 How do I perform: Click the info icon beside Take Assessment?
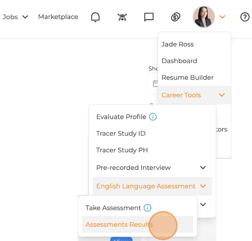coord(147,208)
